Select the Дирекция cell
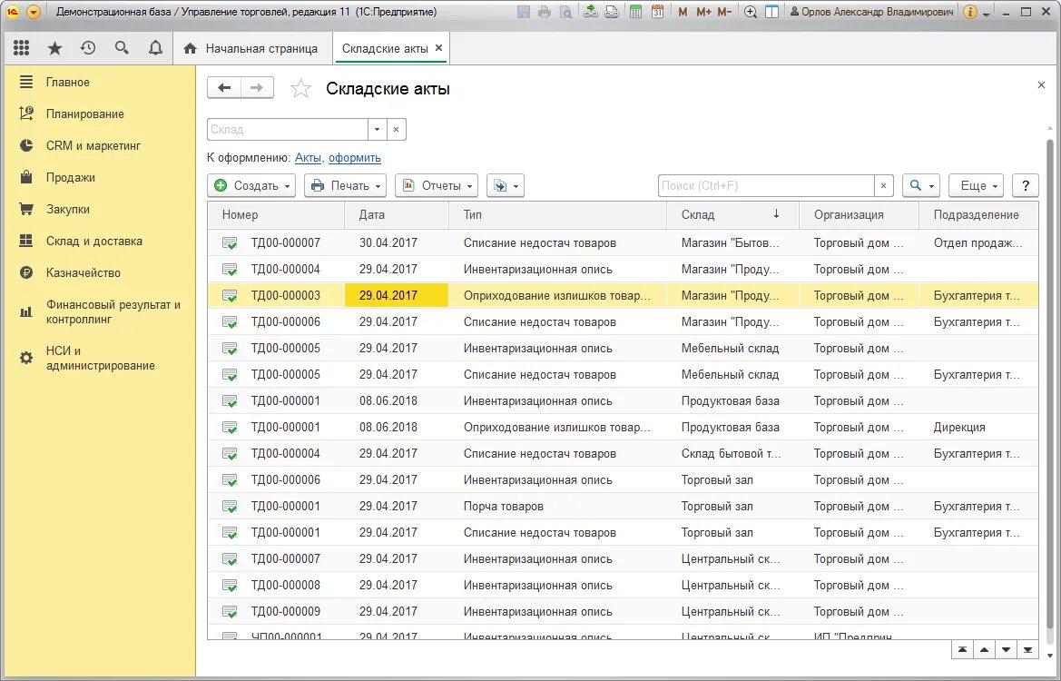 pos(977,427)
